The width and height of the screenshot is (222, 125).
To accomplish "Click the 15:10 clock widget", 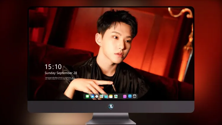I will coord(53,67).
